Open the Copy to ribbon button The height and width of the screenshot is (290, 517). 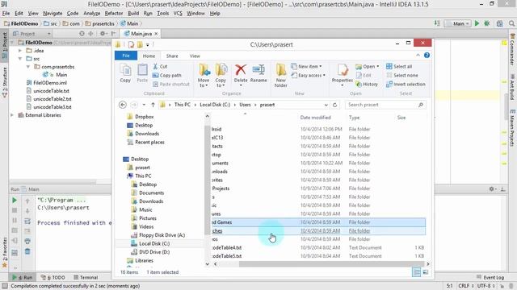click(x=221, y=75)
